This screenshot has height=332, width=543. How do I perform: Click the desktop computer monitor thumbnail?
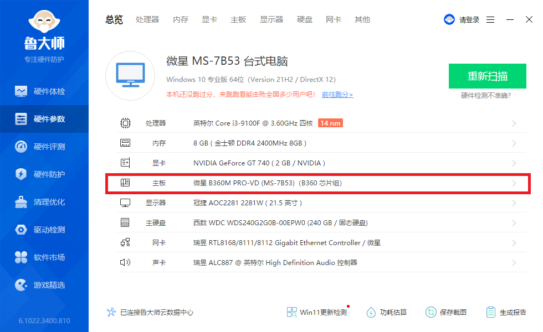pyautogui.click(x=130, y=76)
